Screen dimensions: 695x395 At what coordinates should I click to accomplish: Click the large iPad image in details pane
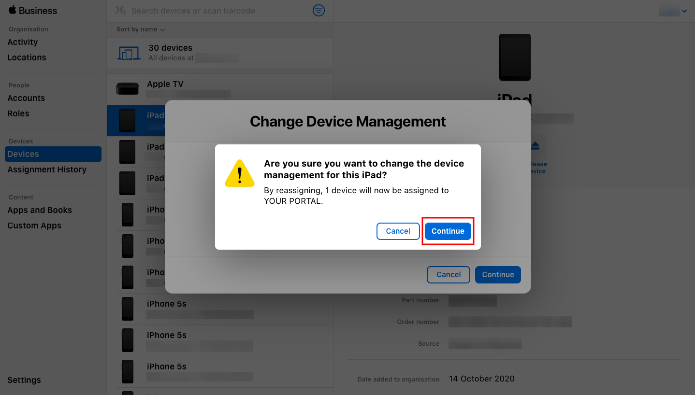(515, 57)
